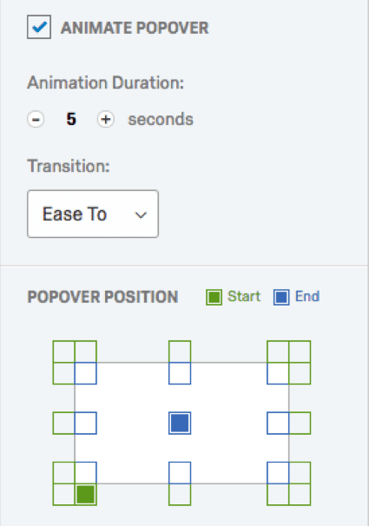Viewport: 369px width, 526px height.
Task: Select the top-left blue end corner square
Action: click(x=86, y=373)
